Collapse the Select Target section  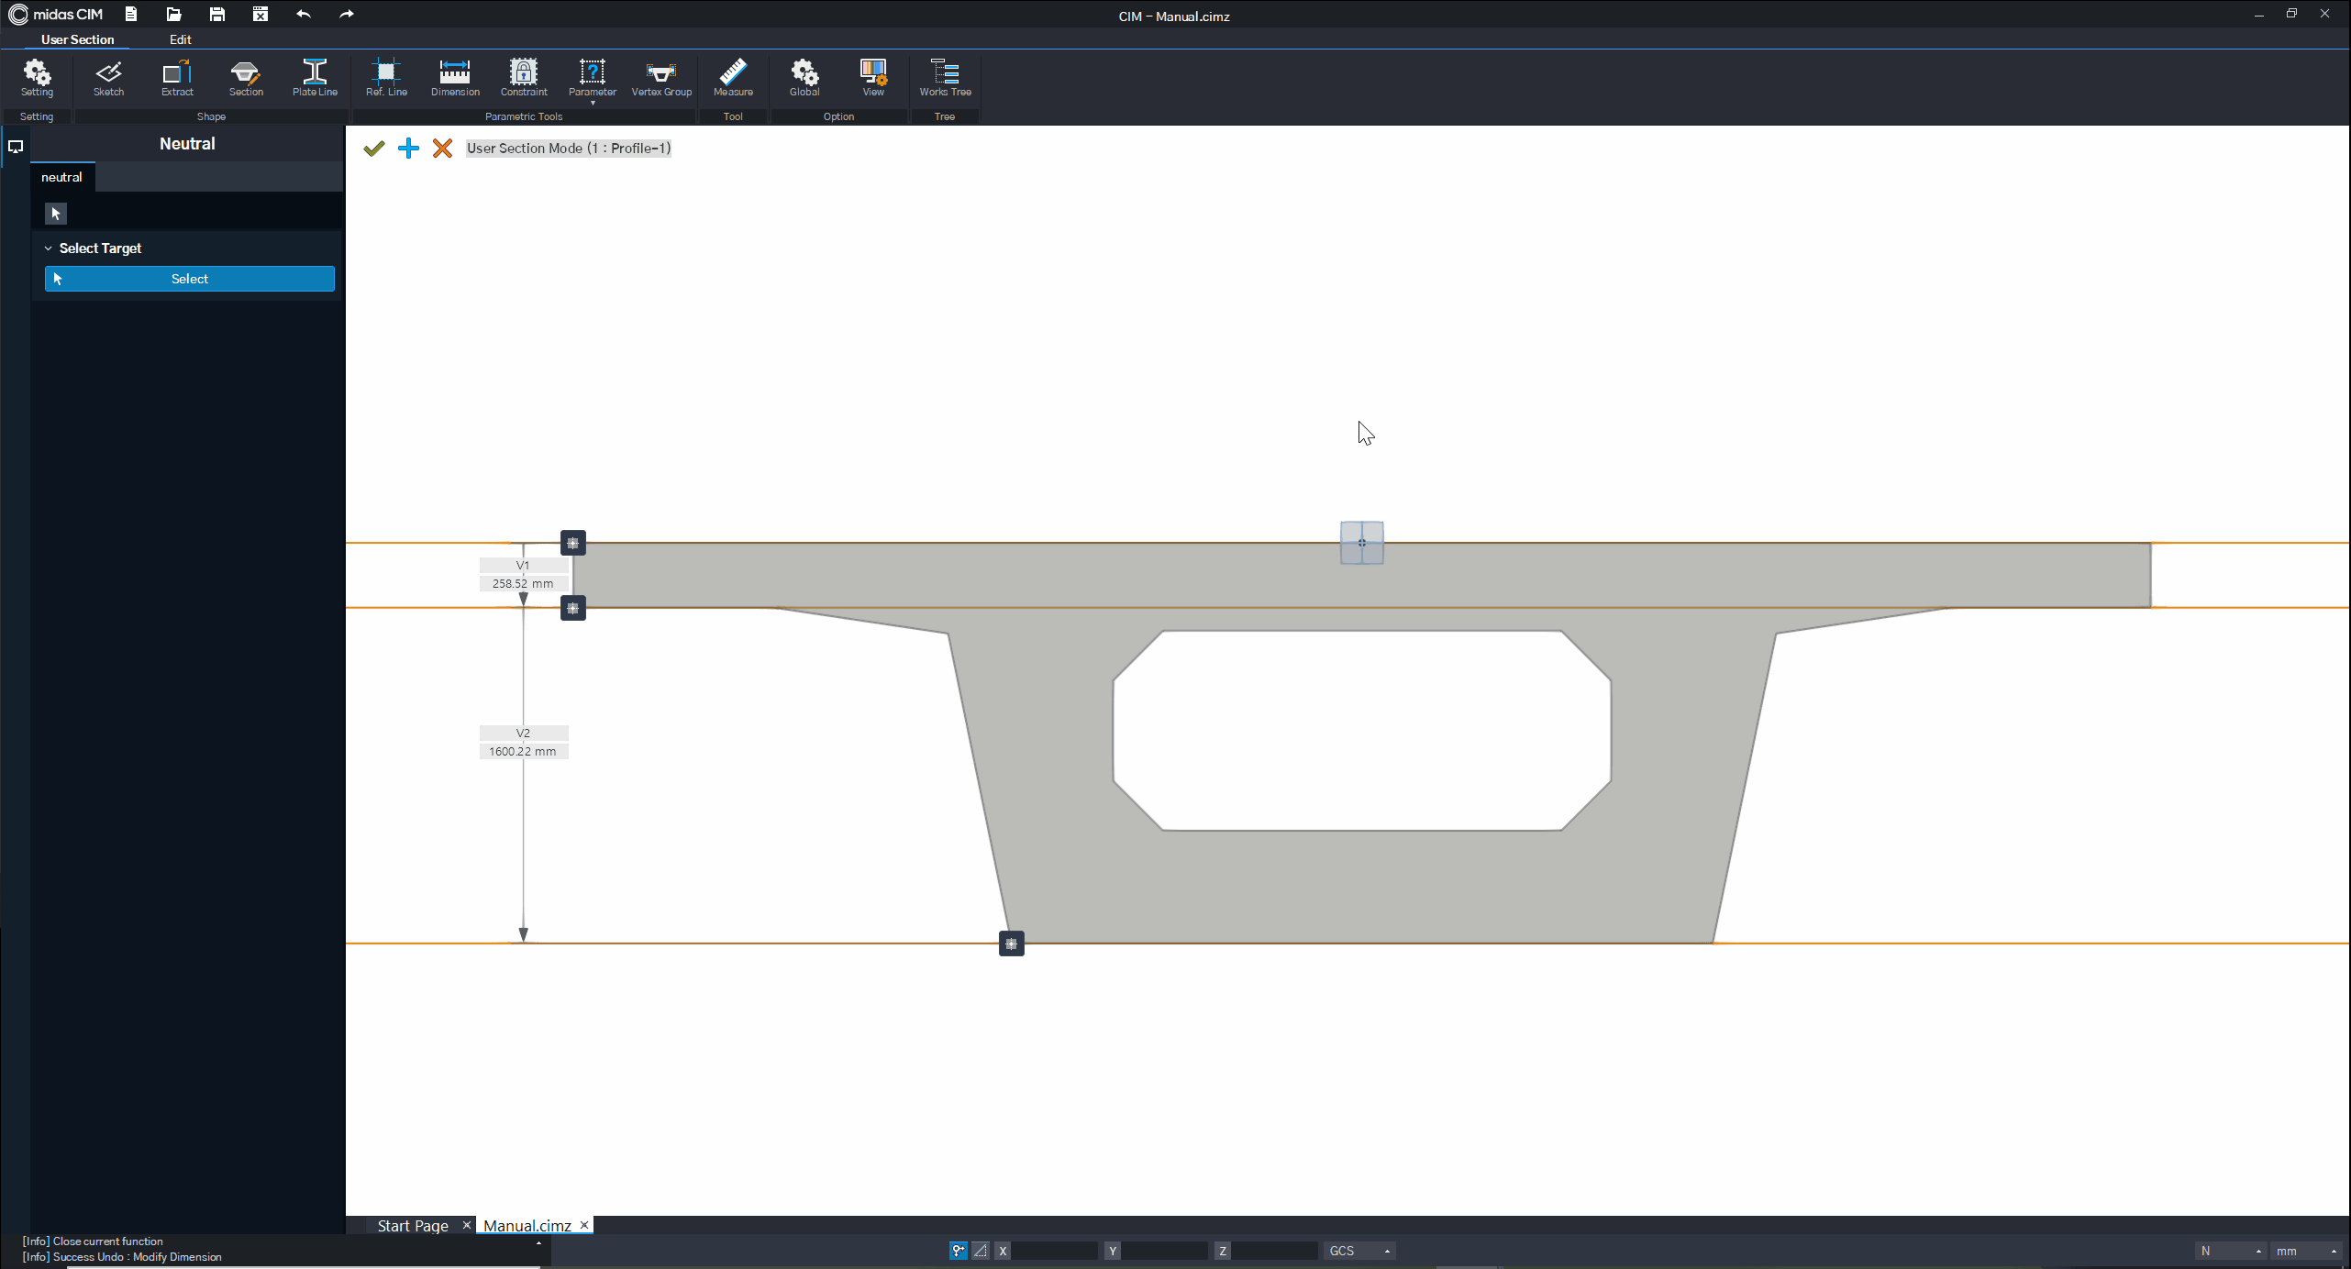point(49,248)
